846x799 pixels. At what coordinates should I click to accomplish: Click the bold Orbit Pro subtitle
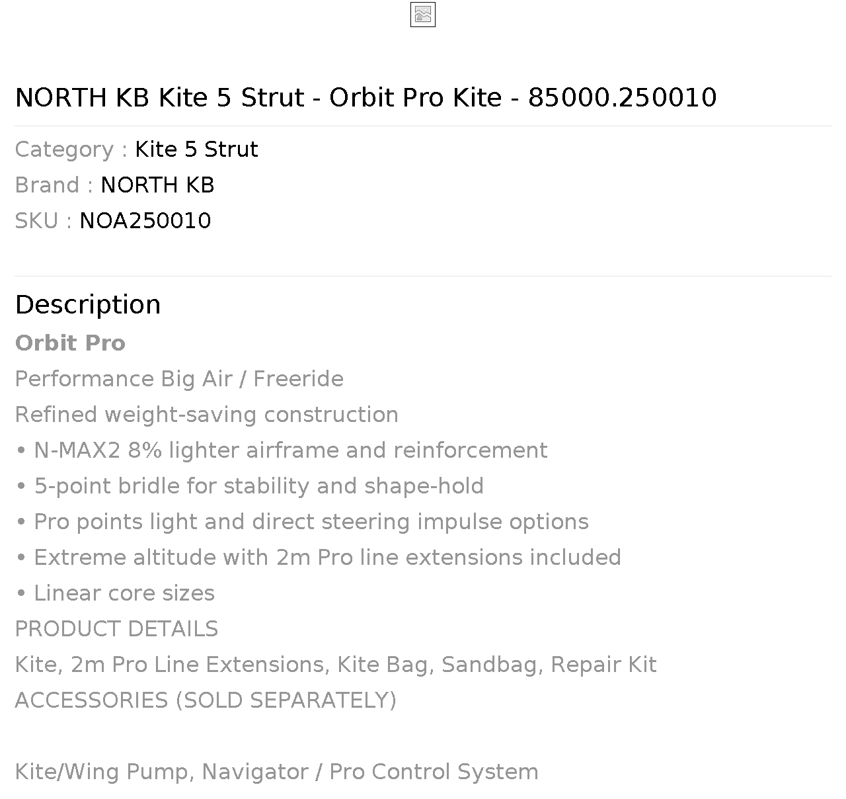tap(70, 343)
